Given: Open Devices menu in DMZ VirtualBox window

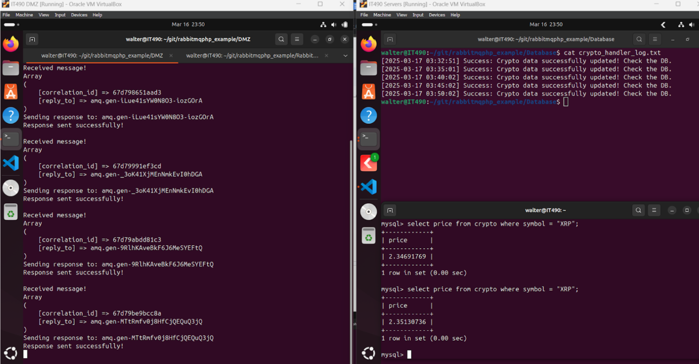Looking at the screenshot, I should pos(79,15).
